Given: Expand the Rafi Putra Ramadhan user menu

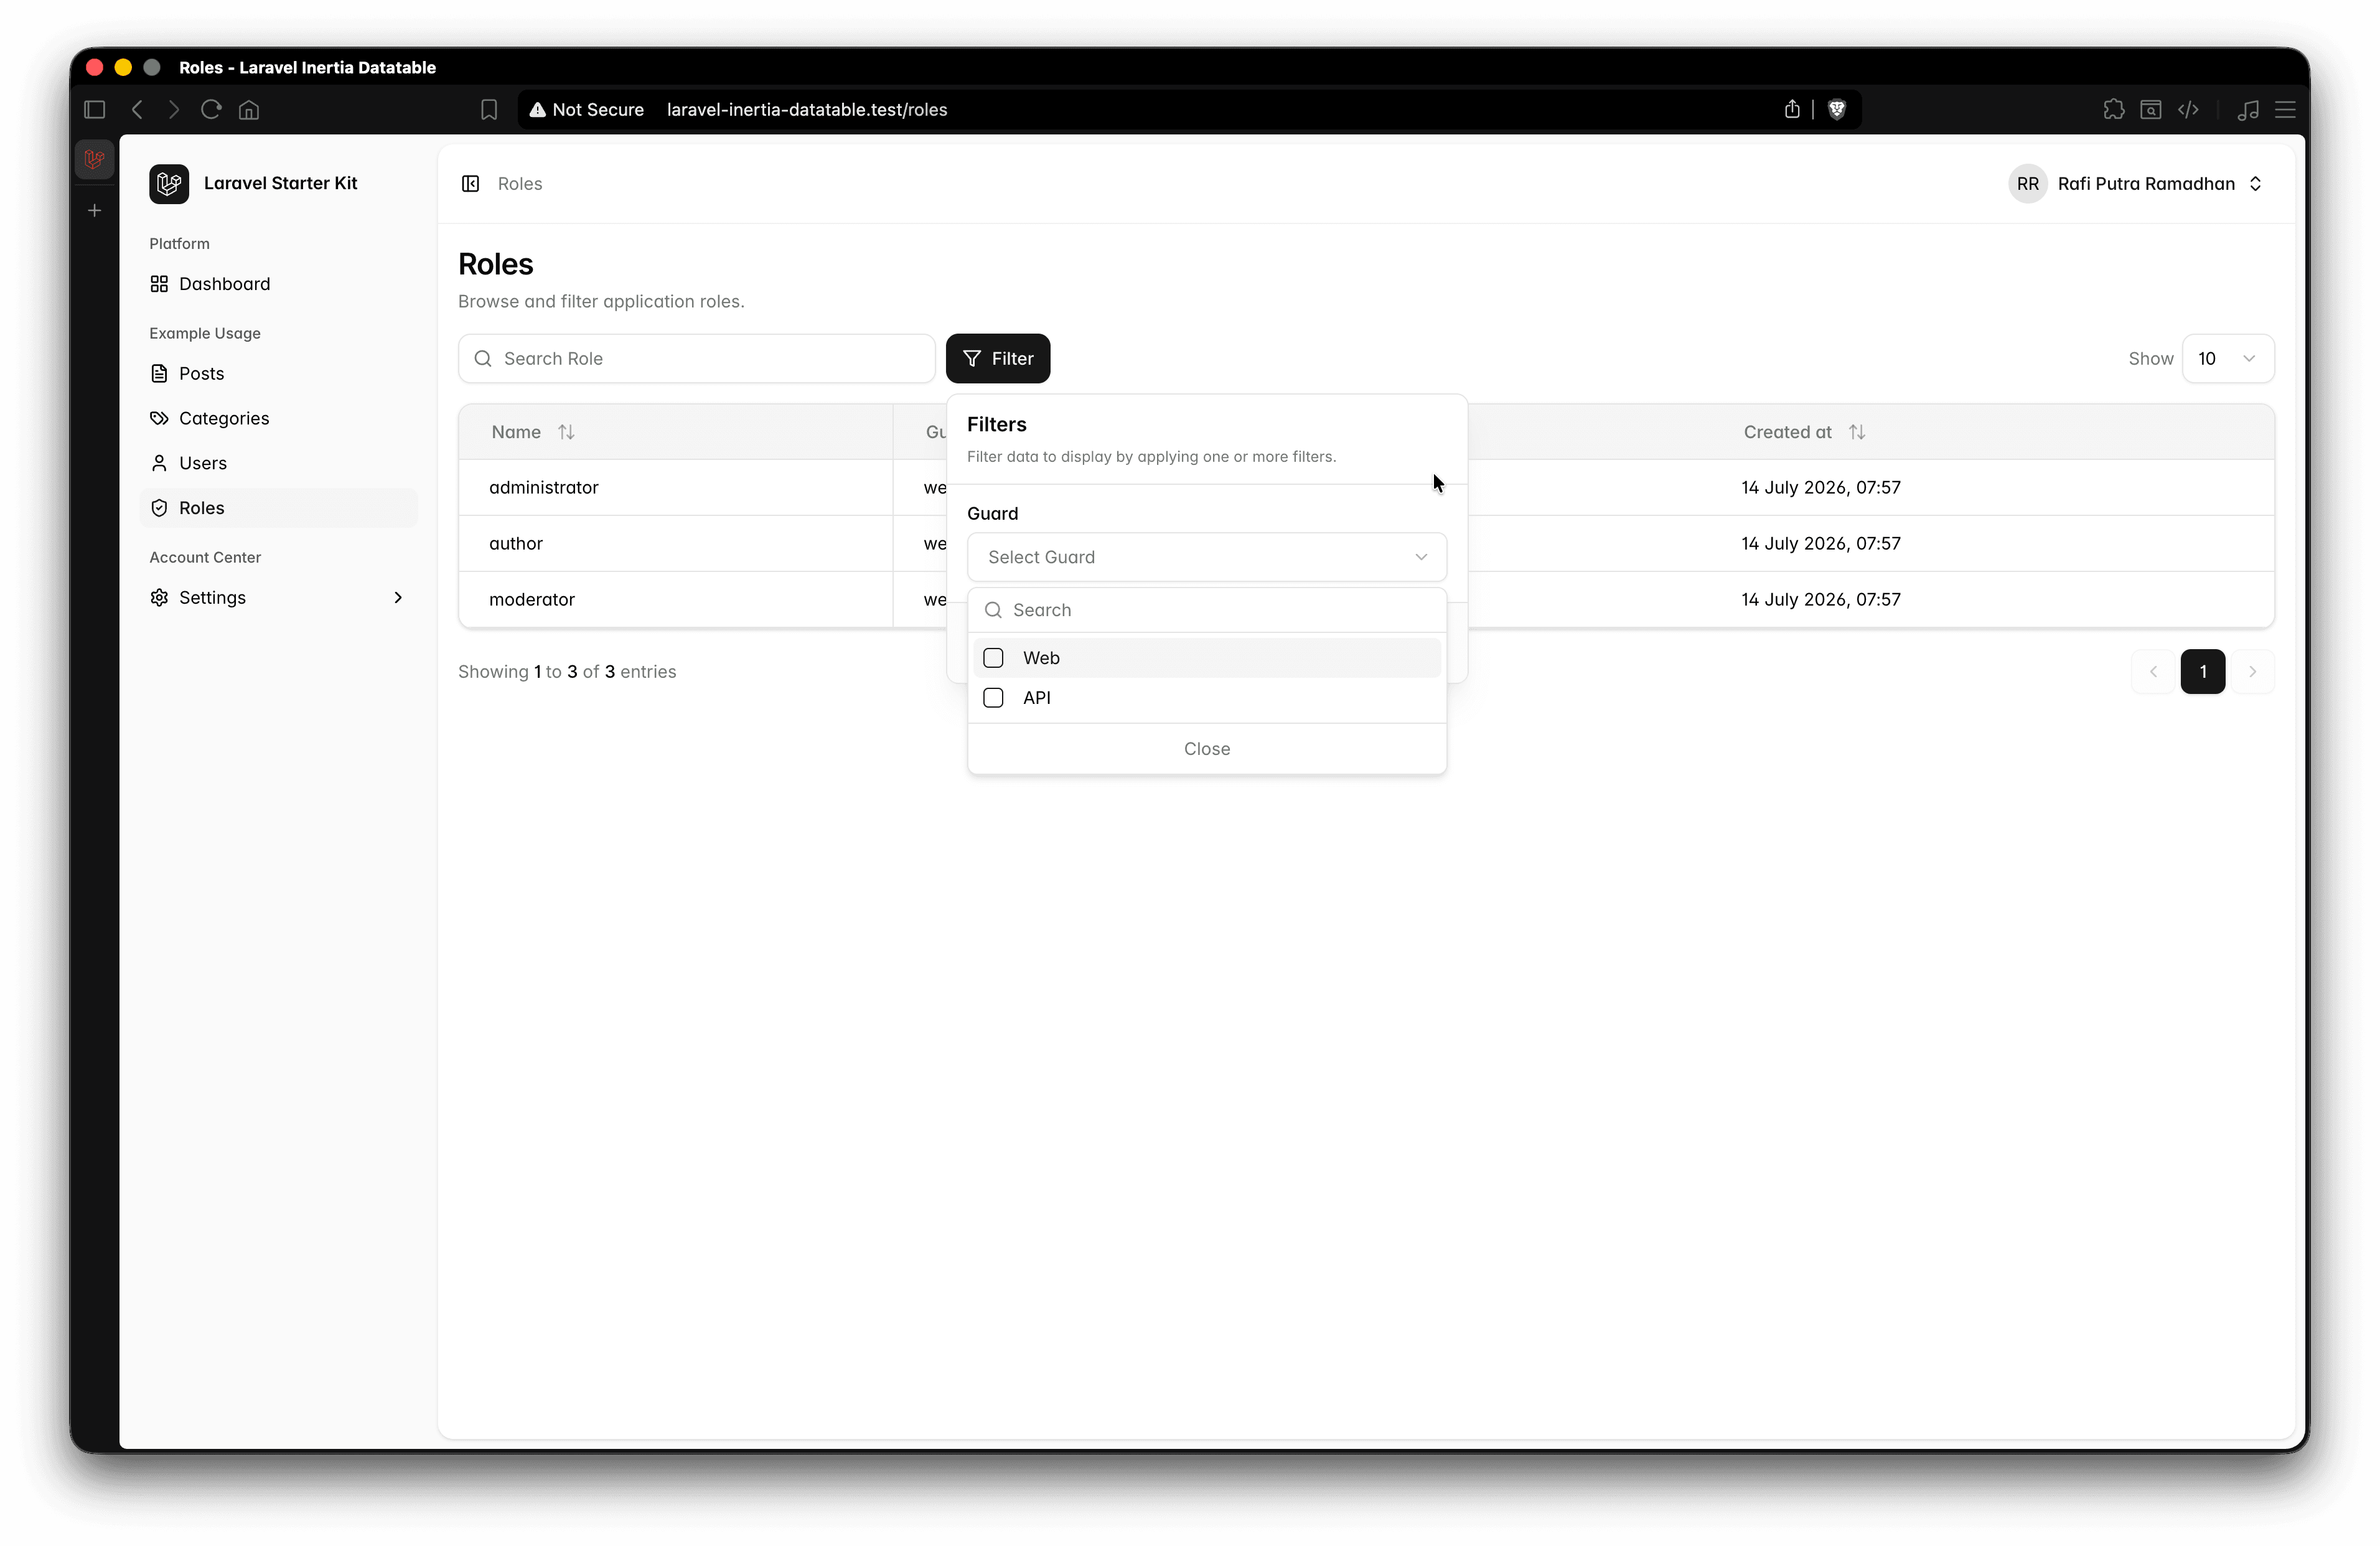Looking at the screenshot, I should (x=2136, y=184).
